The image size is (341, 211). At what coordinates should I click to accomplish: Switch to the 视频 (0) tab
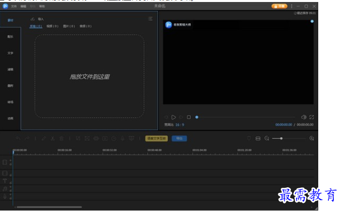(52, 26)
